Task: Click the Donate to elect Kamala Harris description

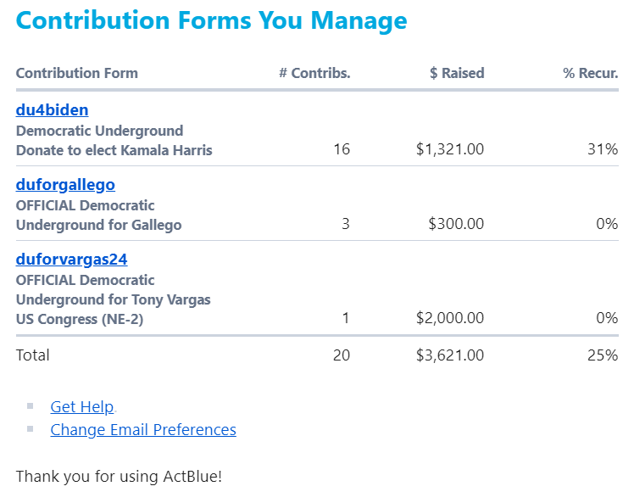Action: pyautogui.click(x=114, y=150)
